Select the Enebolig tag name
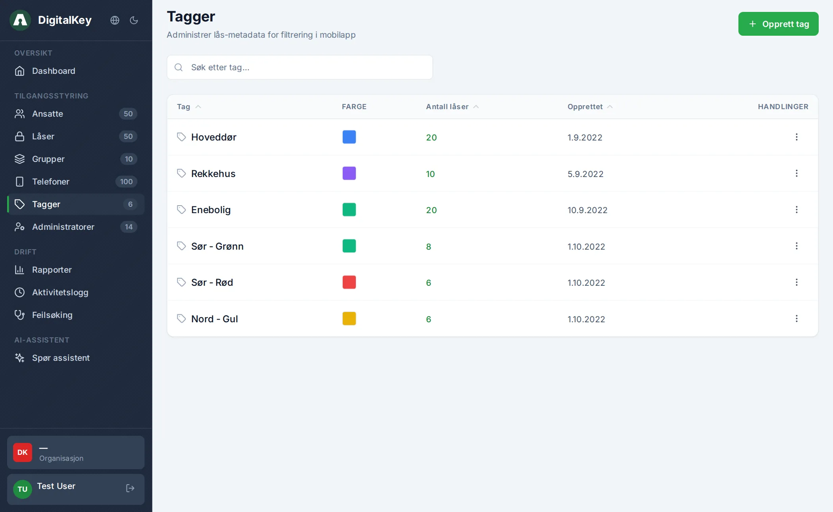Viewport: 833px width, 512px height. coord(211,210)
